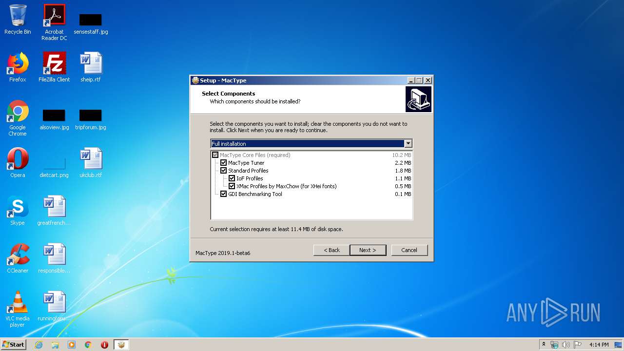624x351 pixels.
Task: Open Chrome from the taskbar
Action: click(x=88, y=345)
